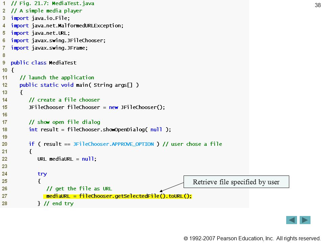Click the 'public static void main' line
The width and height of the screenshot is (324, 243).
[79, 85]
